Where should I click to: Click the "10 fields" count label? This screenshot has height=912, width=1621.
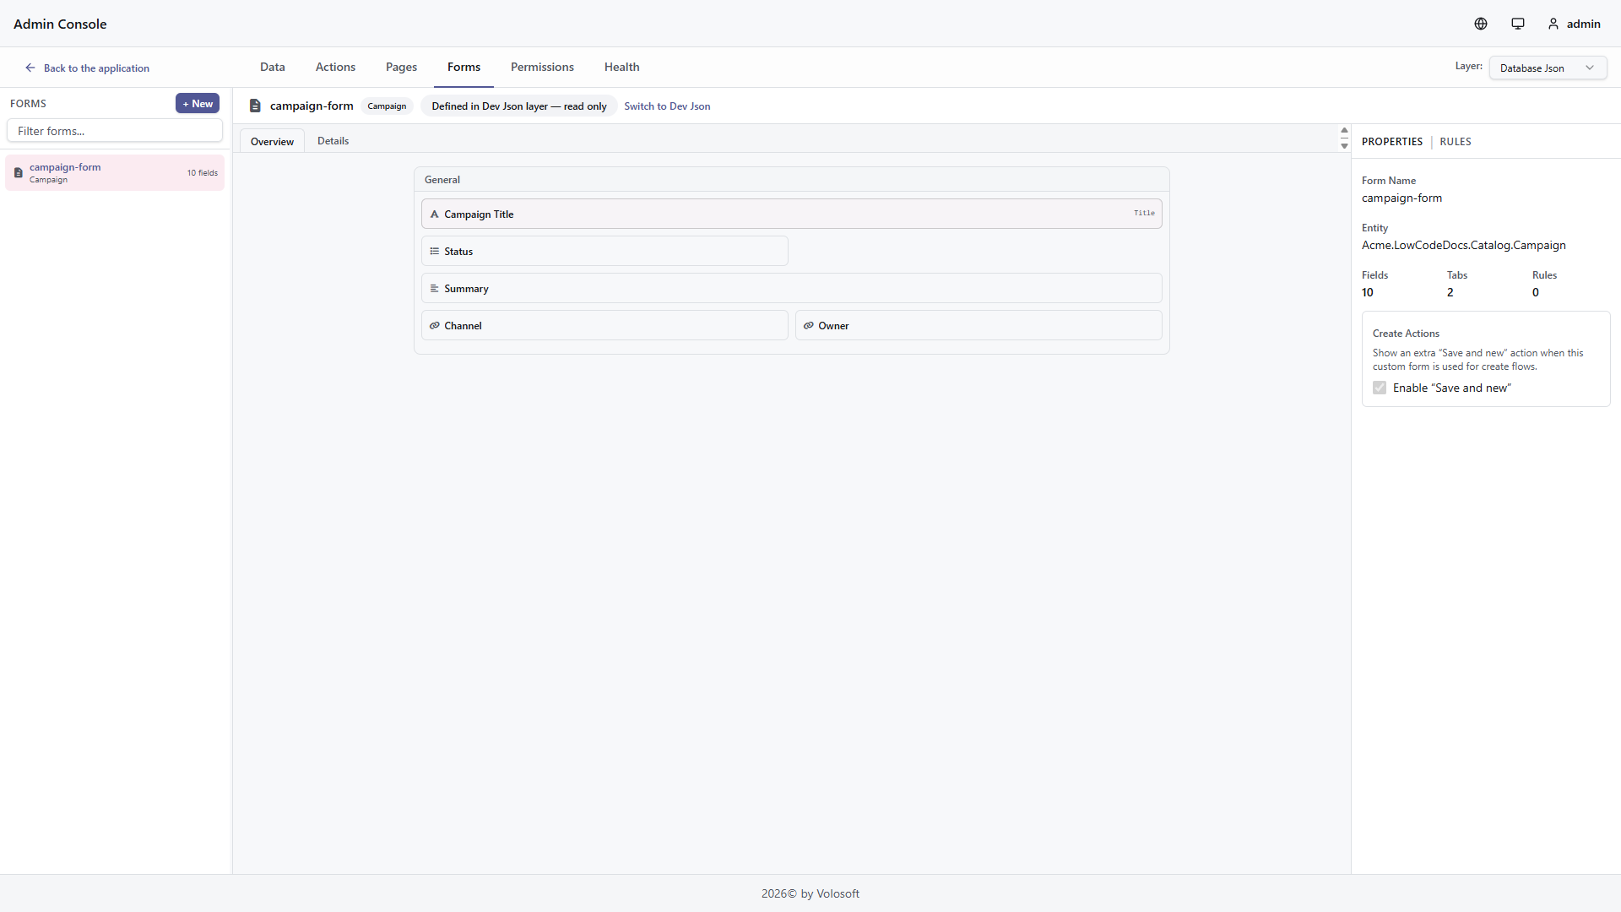pyautogui.click(x=203, y=173)
